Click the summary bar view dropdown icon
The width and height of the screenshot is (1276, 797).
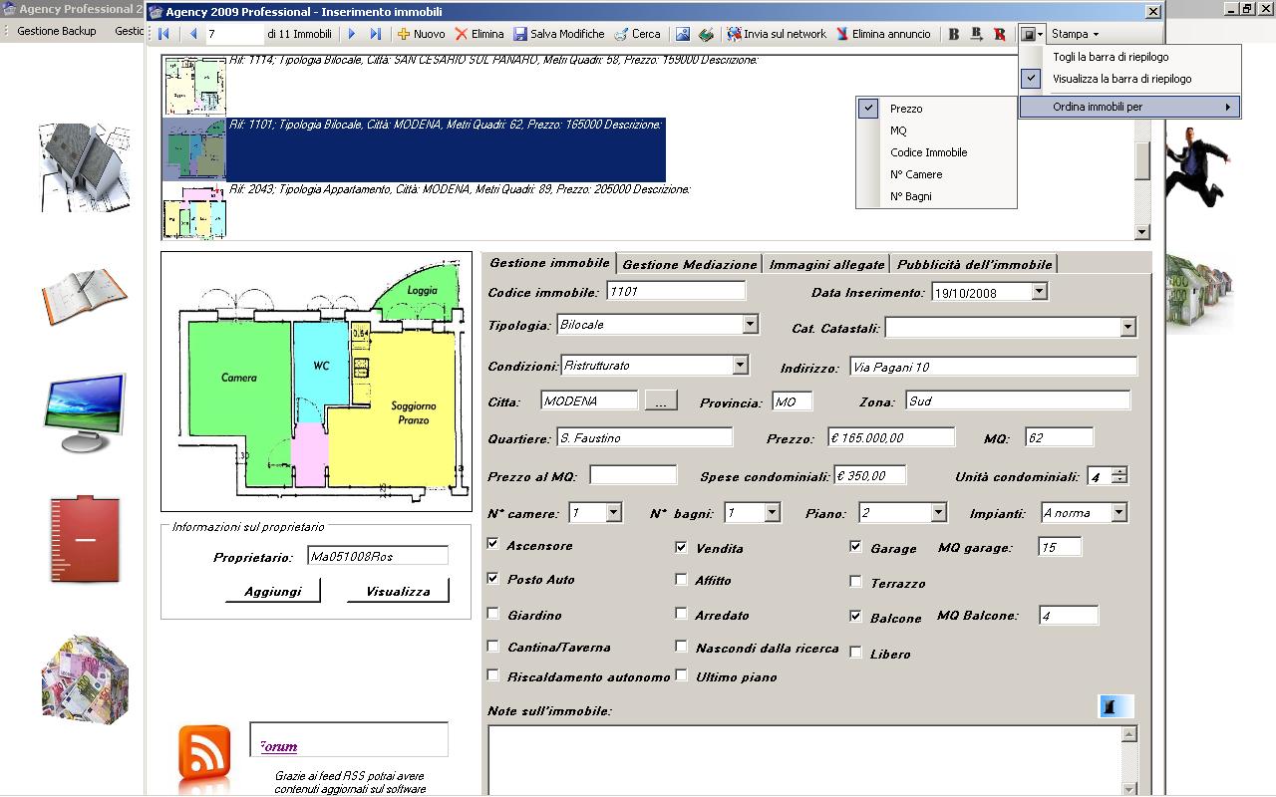point(1032,34)
